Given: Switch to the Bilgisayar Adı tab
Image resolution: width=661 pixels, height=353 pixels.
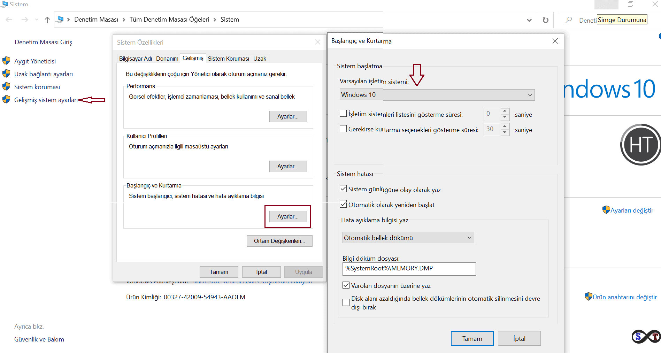Looking at the screenshot, I should pyautogui.click(x=136, y=59).
